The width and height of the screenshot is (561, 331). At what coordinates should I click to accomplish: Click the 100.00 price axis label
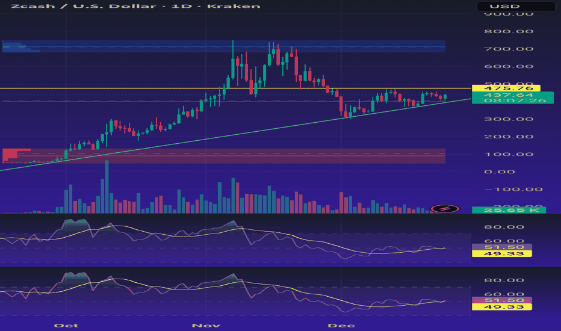[x=506, y=155]
